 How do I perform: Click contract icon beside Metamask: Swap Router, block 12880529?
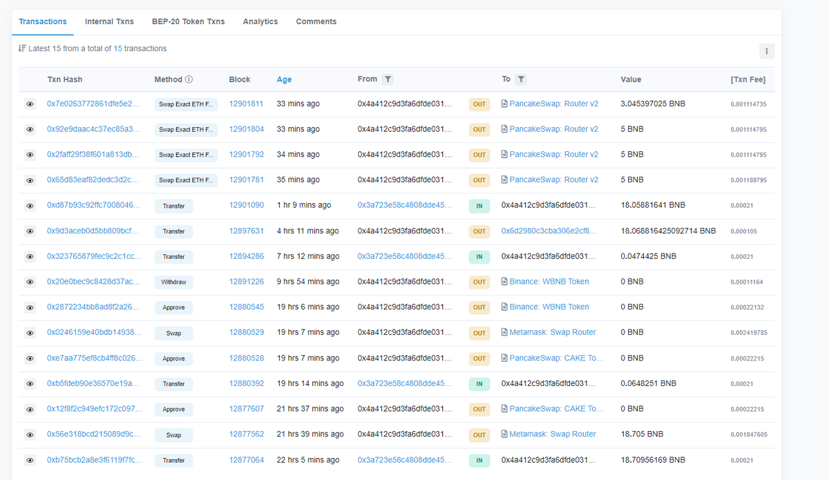pyautogui.click(x=504, y=332)
